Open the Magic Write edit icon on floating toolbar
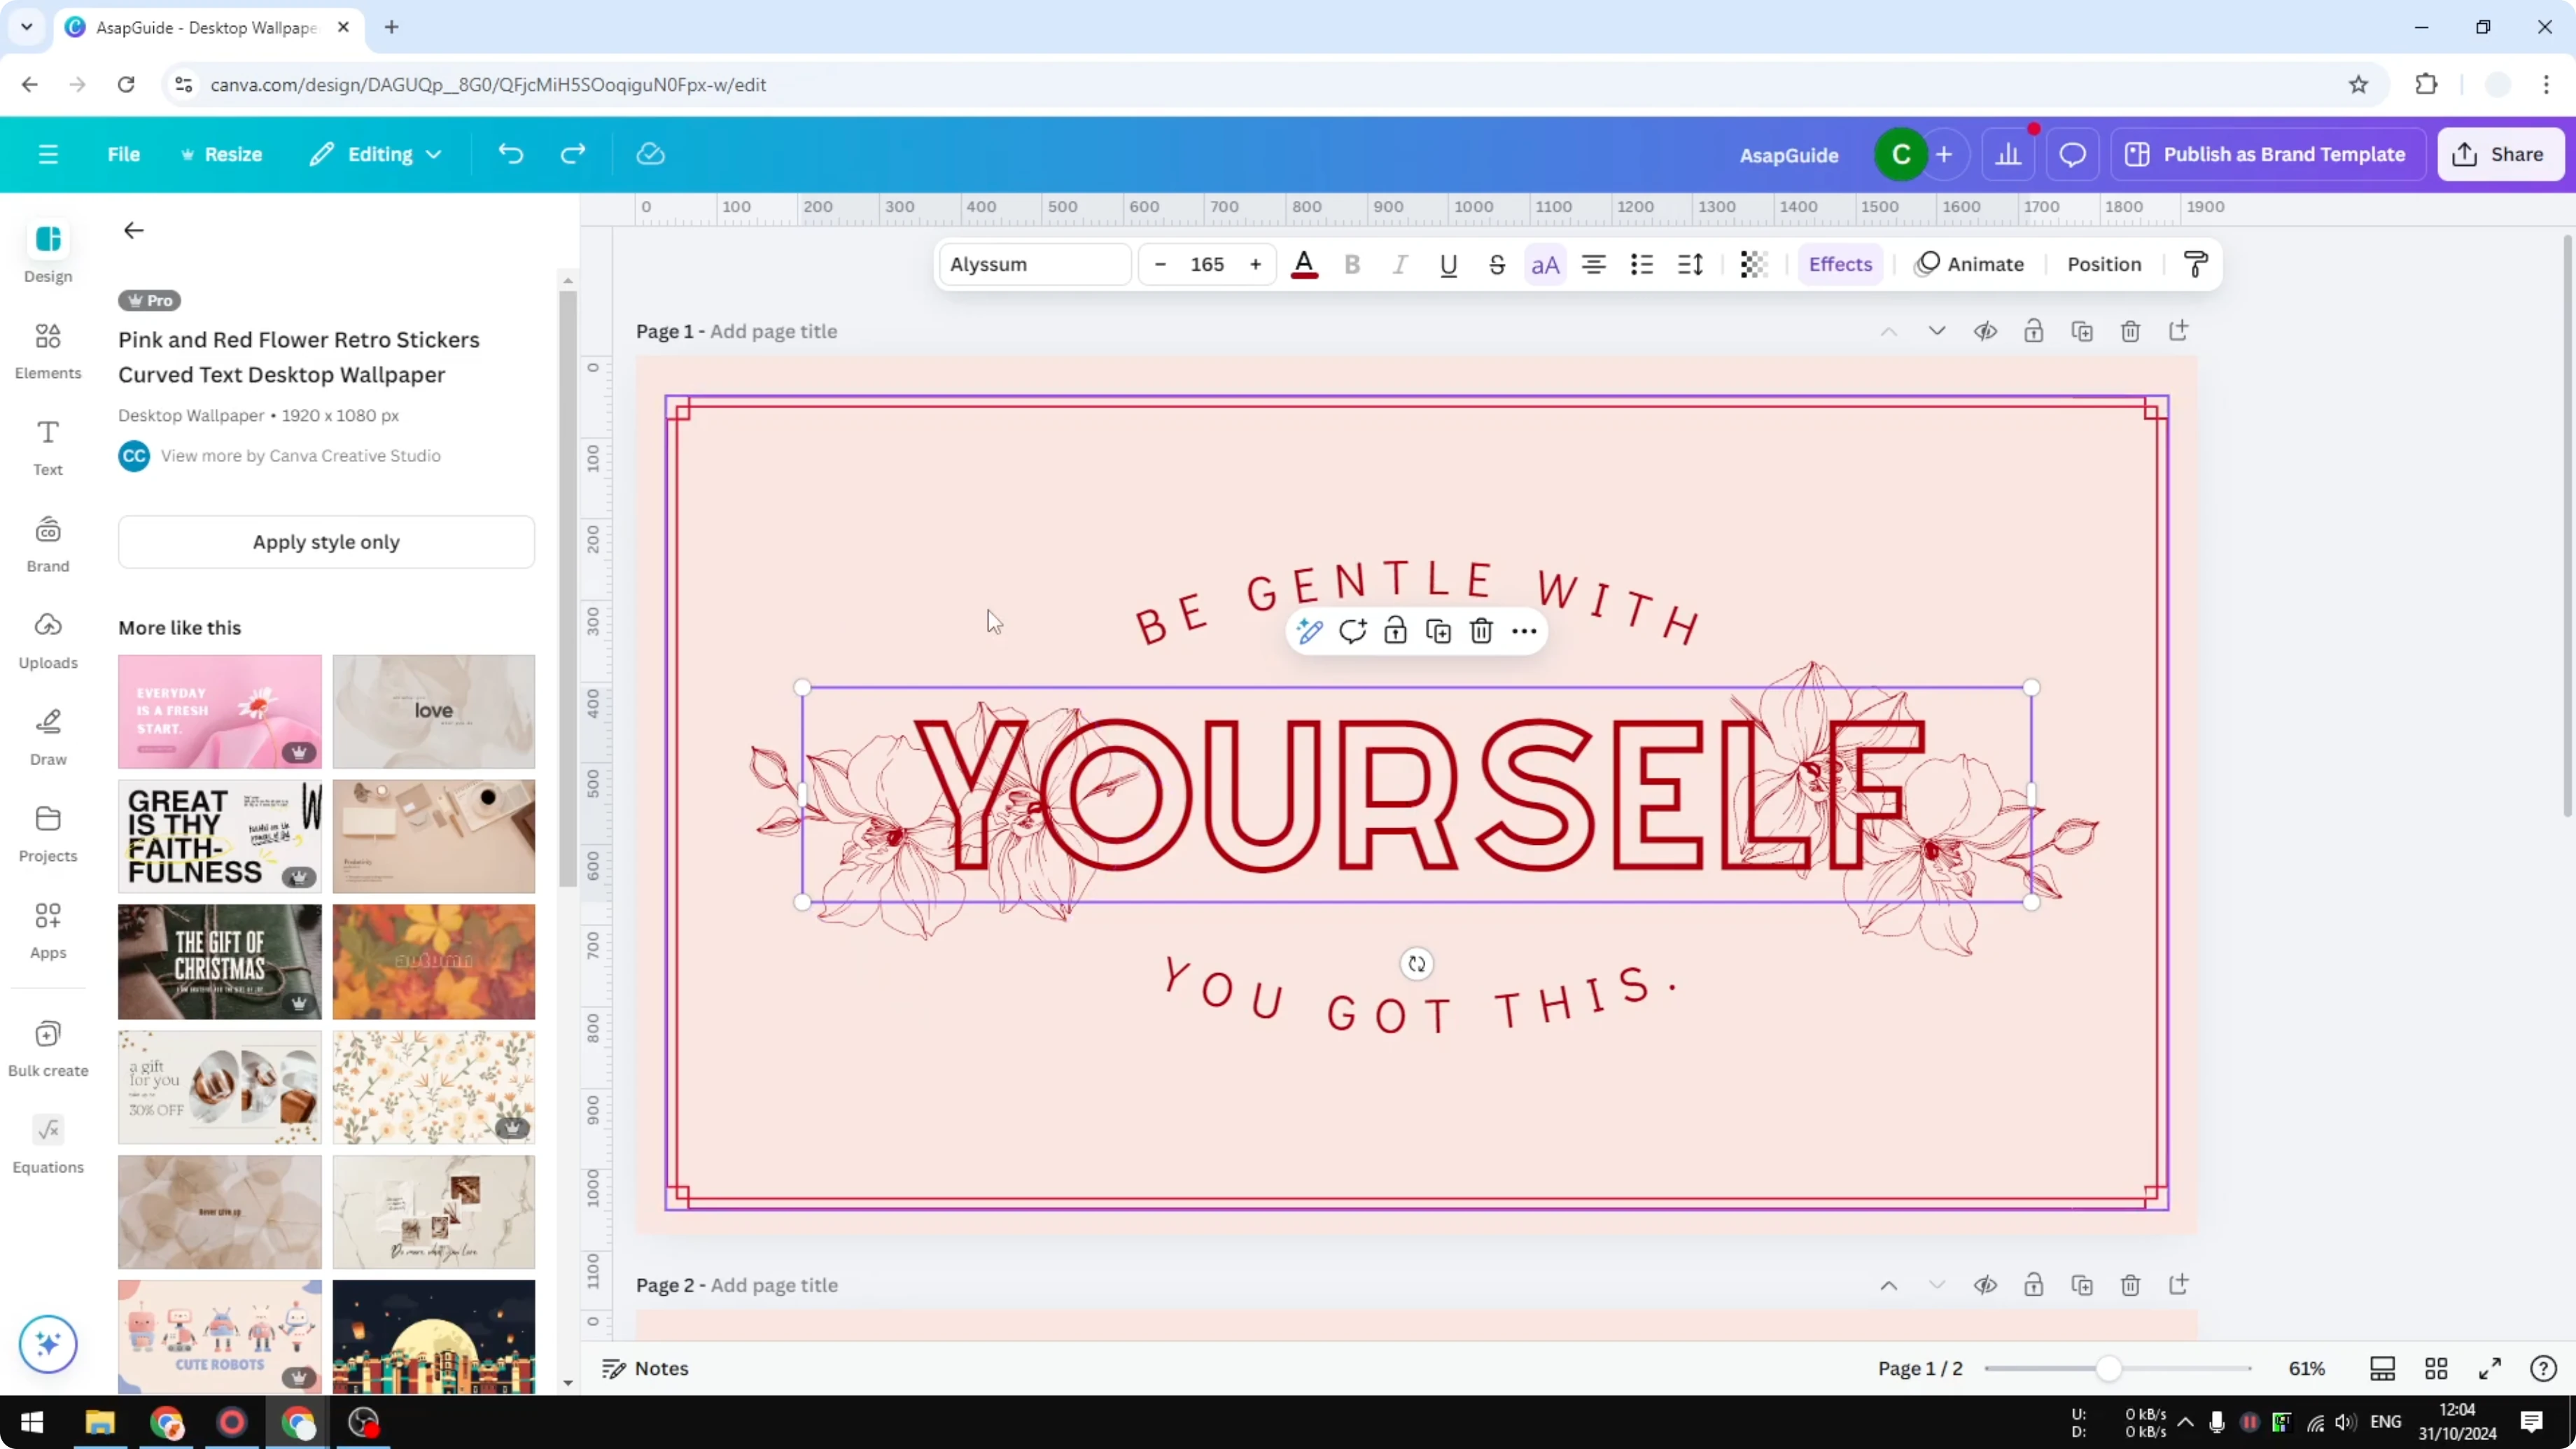 (1310, 631)
